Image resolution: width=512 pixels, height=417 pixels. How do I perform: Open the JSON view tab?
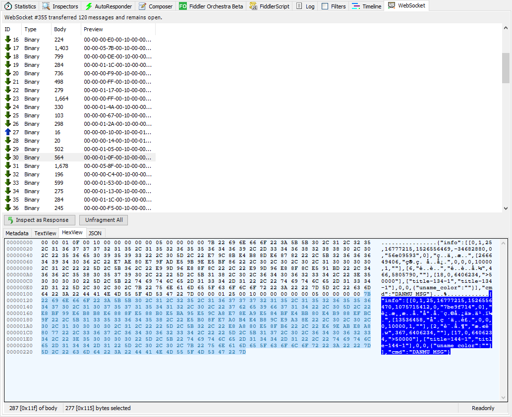pyautogui.click(x=95, y=233)
